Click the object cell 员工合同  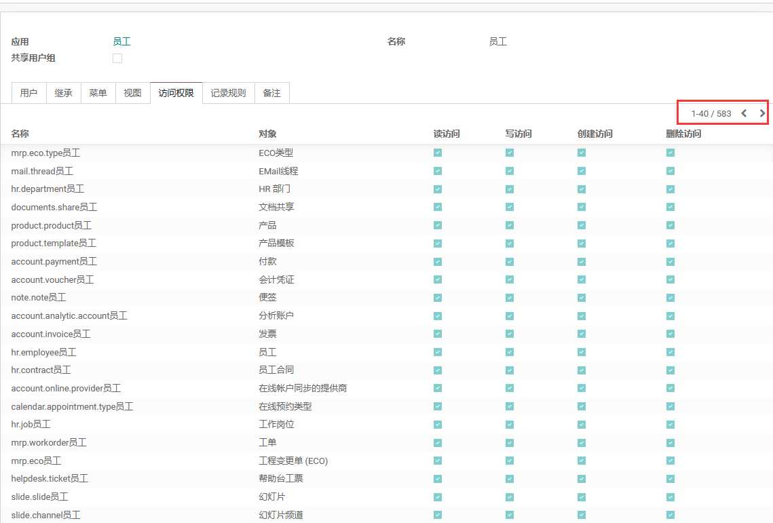(x=277, y=370)
